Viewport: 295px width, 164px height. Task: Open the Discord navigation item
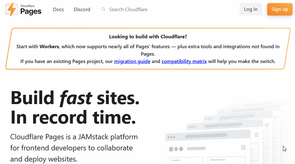tap(82, 10)
